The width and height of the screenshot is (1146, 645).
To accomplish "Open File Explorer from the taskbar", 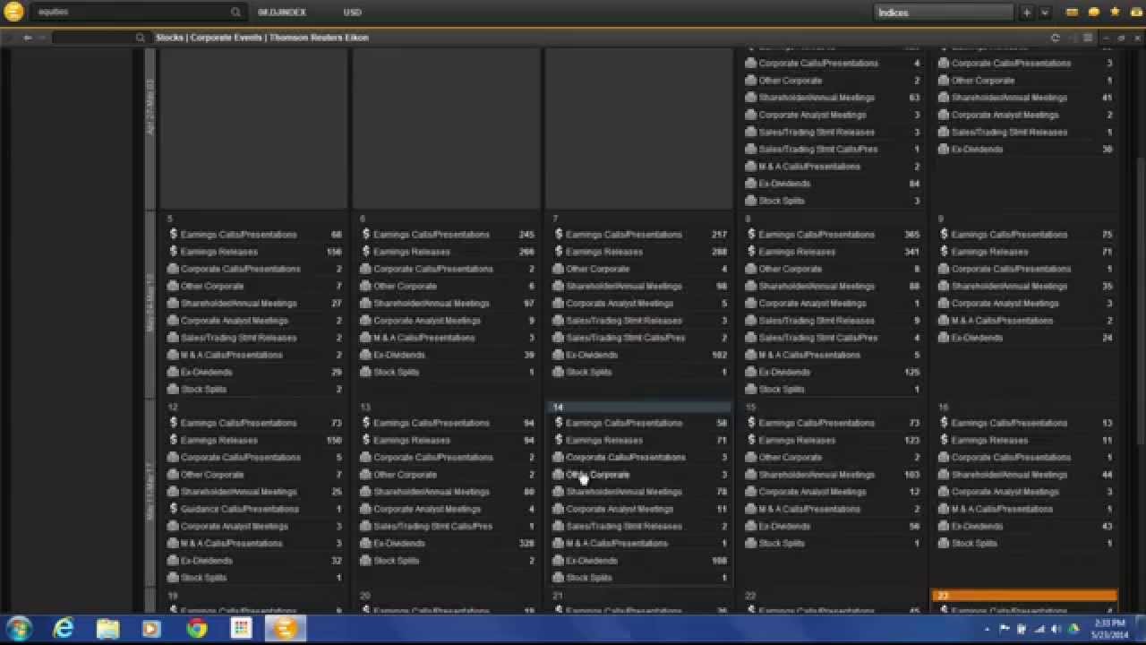I will point(107,629).
